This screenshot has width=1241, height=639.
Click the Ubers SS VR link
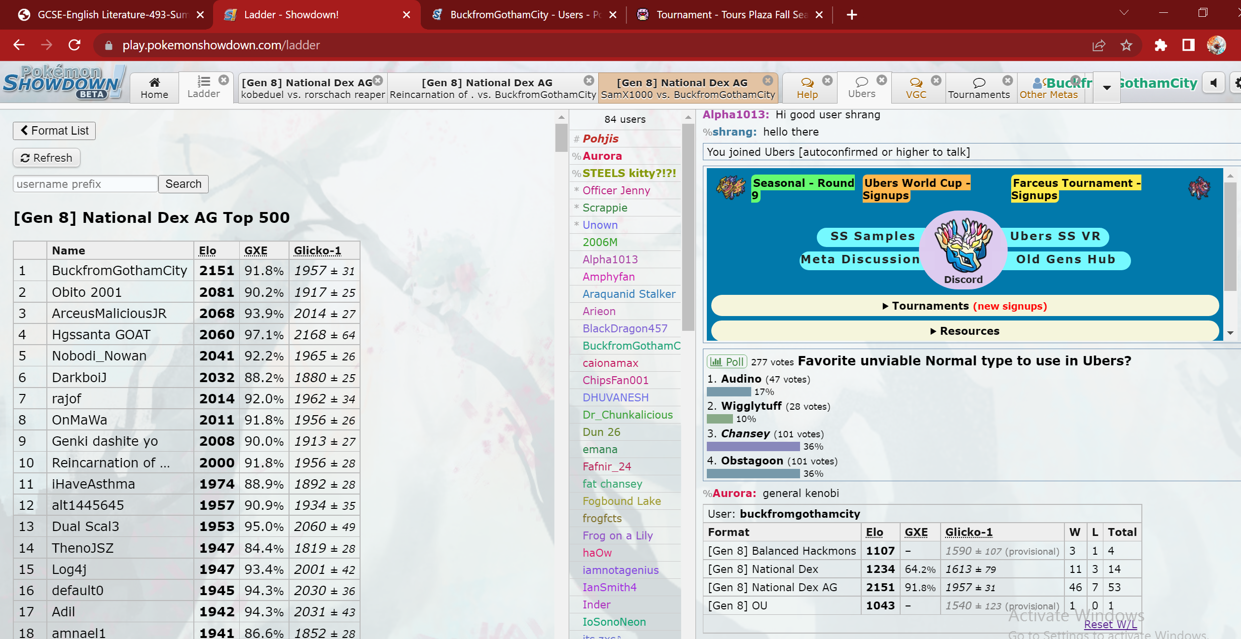[1057, 236]
